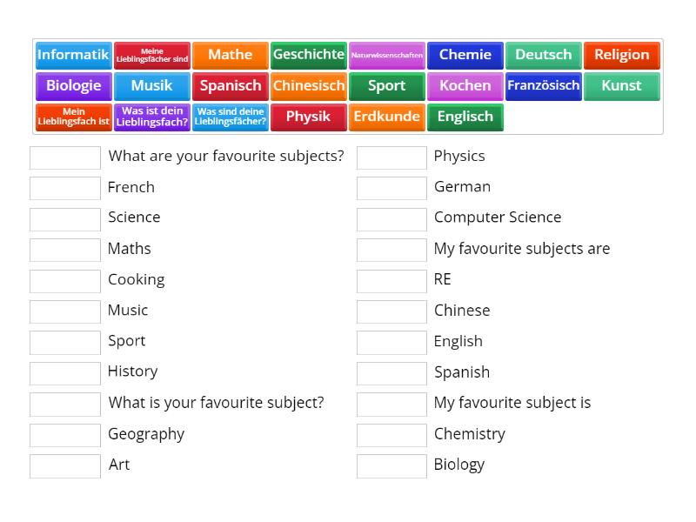Screen dimensions: 696x522
Task: Choose the purple Biologie tile
Action: point(74,86)
